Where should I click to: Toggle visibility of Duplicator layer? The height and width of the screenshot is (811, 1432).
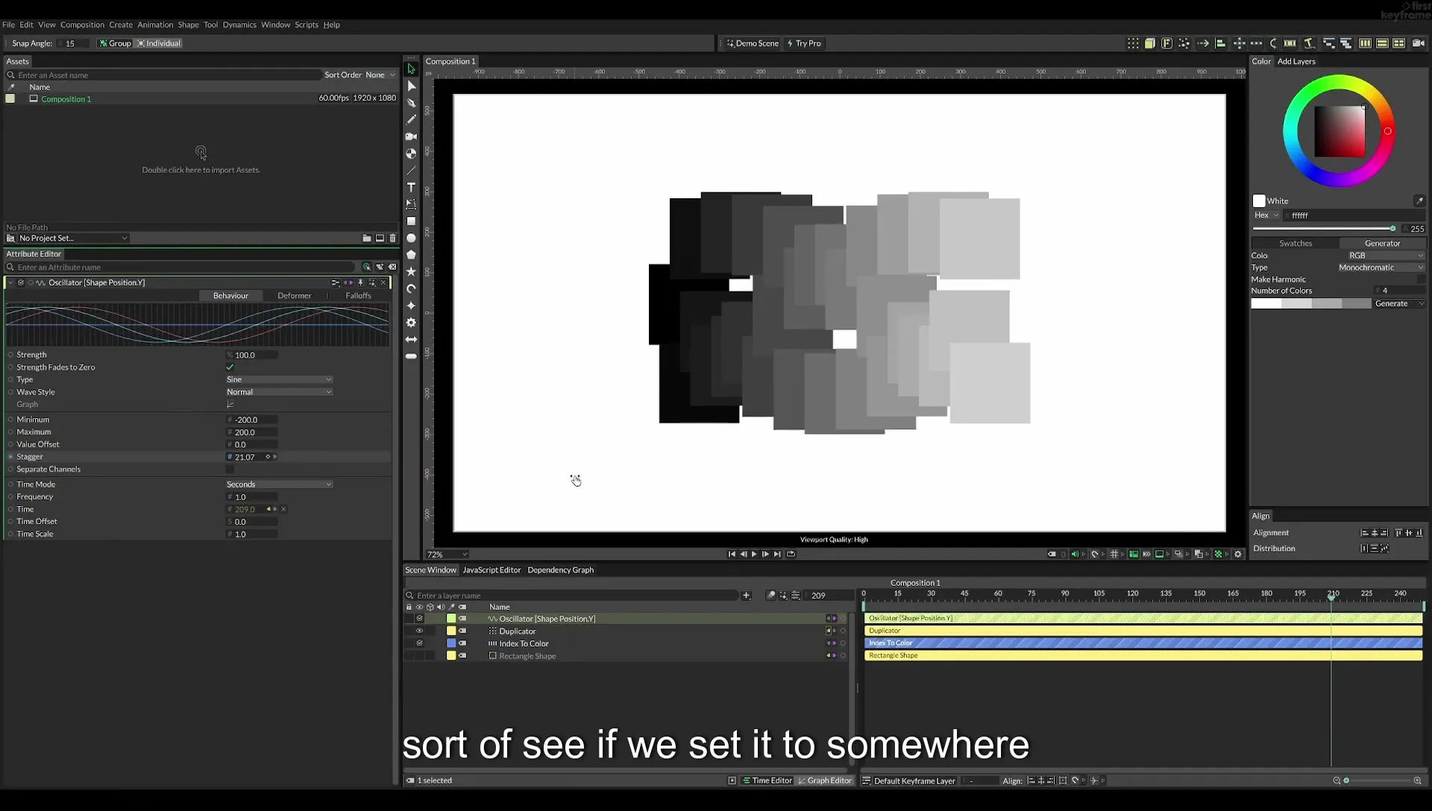click(x=419, y=631)
